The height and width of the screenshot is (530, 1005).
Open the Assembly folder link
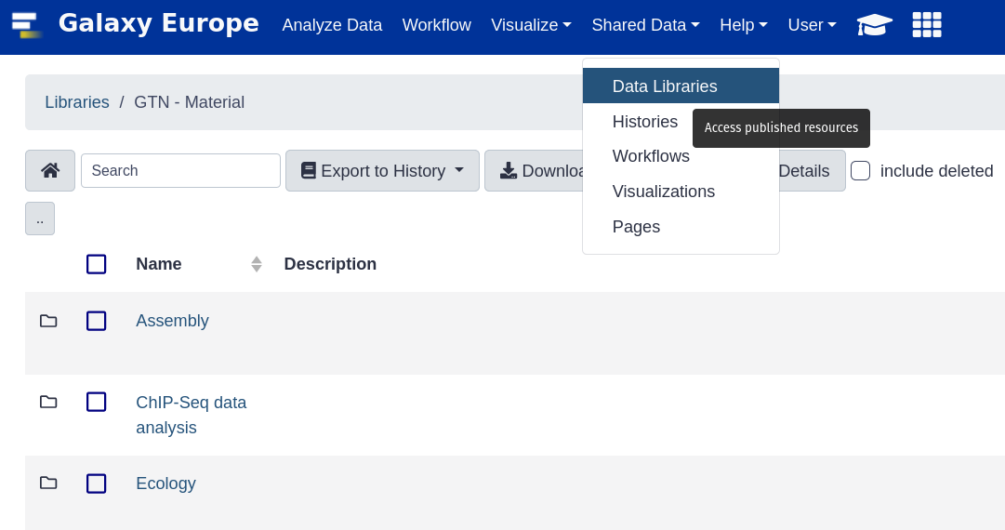[x=172, y=321]
